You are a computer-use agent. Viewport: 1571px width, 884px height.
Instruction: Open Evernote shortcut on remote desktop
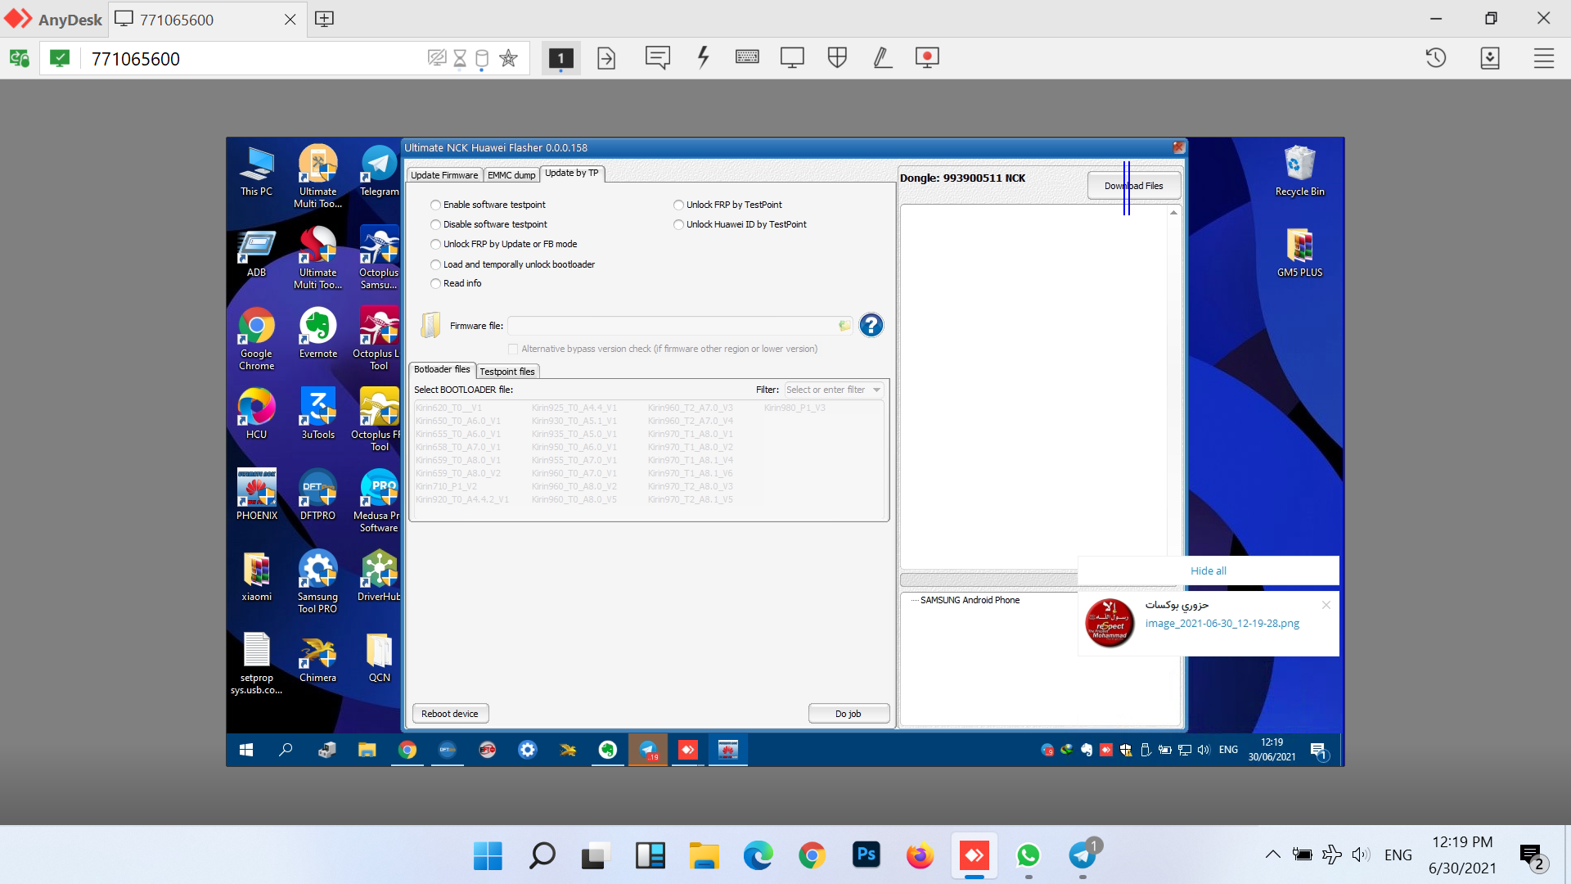(x=318, y=333)
